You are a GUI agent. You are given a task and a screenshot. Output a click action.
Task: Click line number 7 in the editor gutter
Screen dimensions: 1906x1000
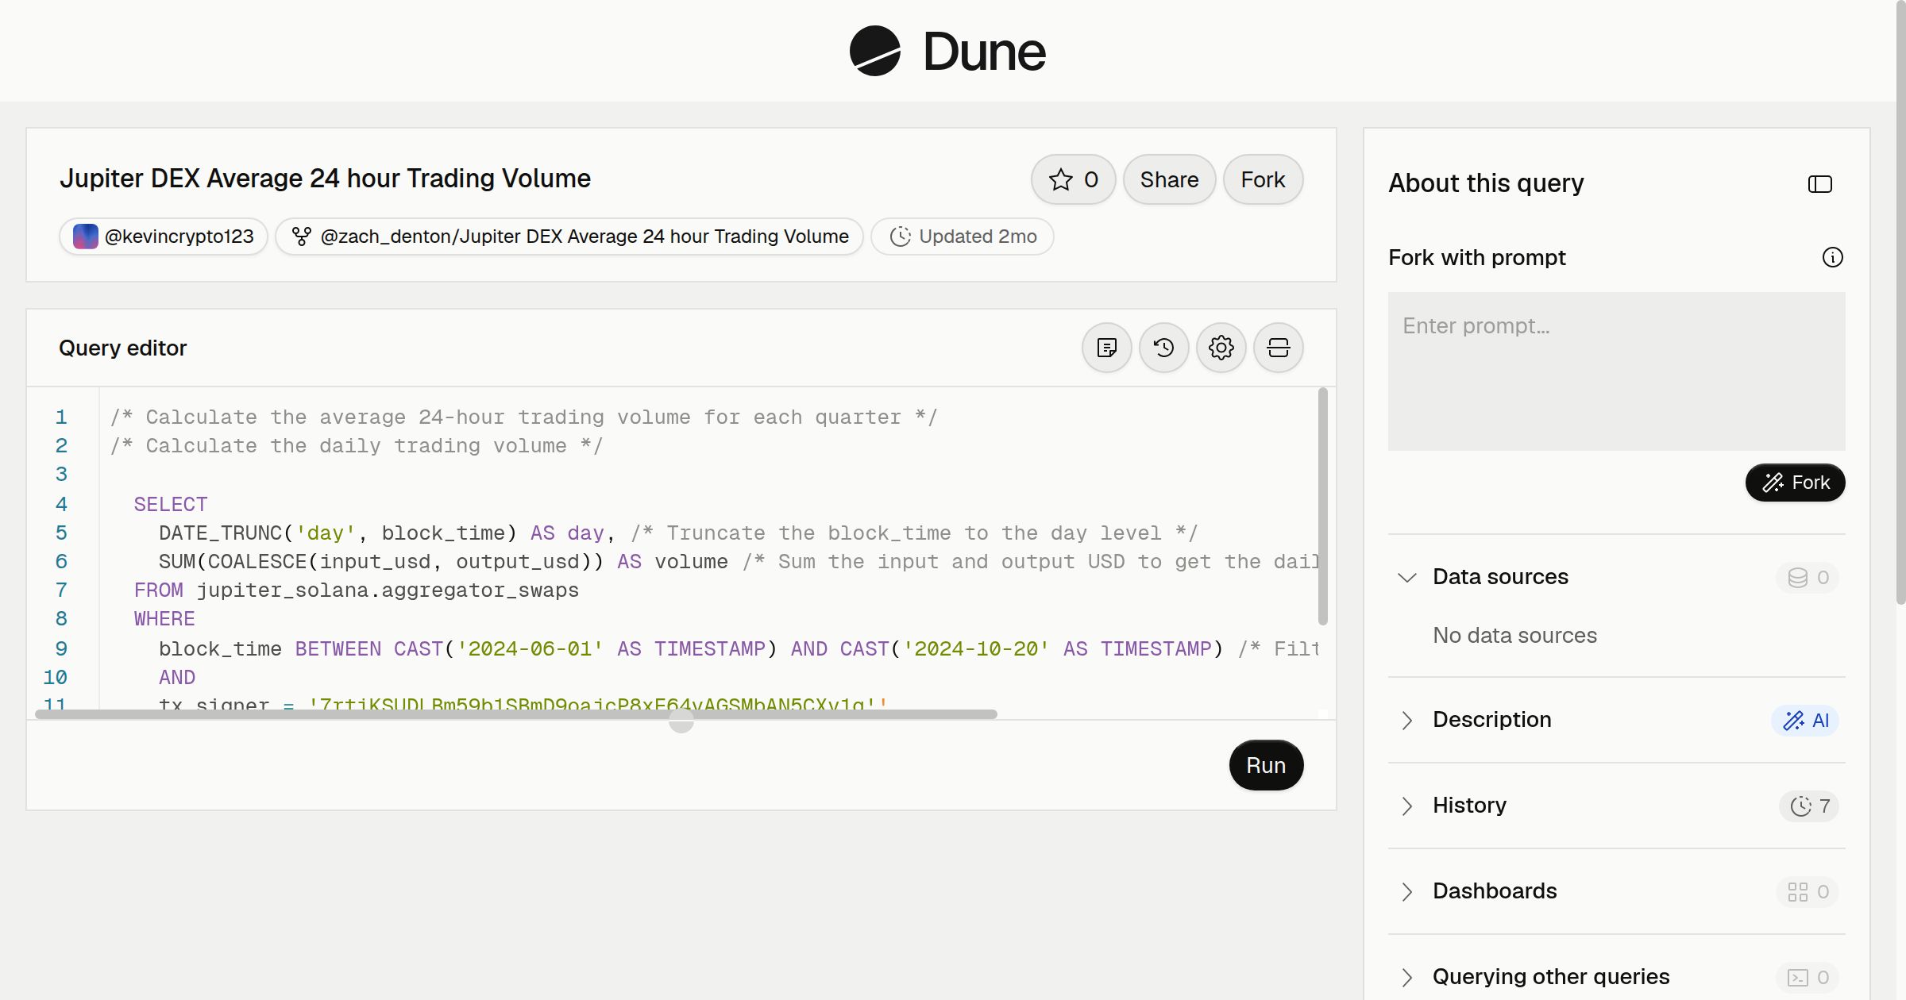click(61, 590)
